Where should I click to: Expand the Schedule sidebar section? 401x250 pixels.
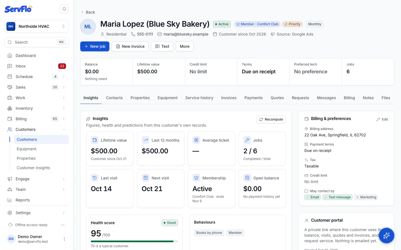(x=64, y=77)
